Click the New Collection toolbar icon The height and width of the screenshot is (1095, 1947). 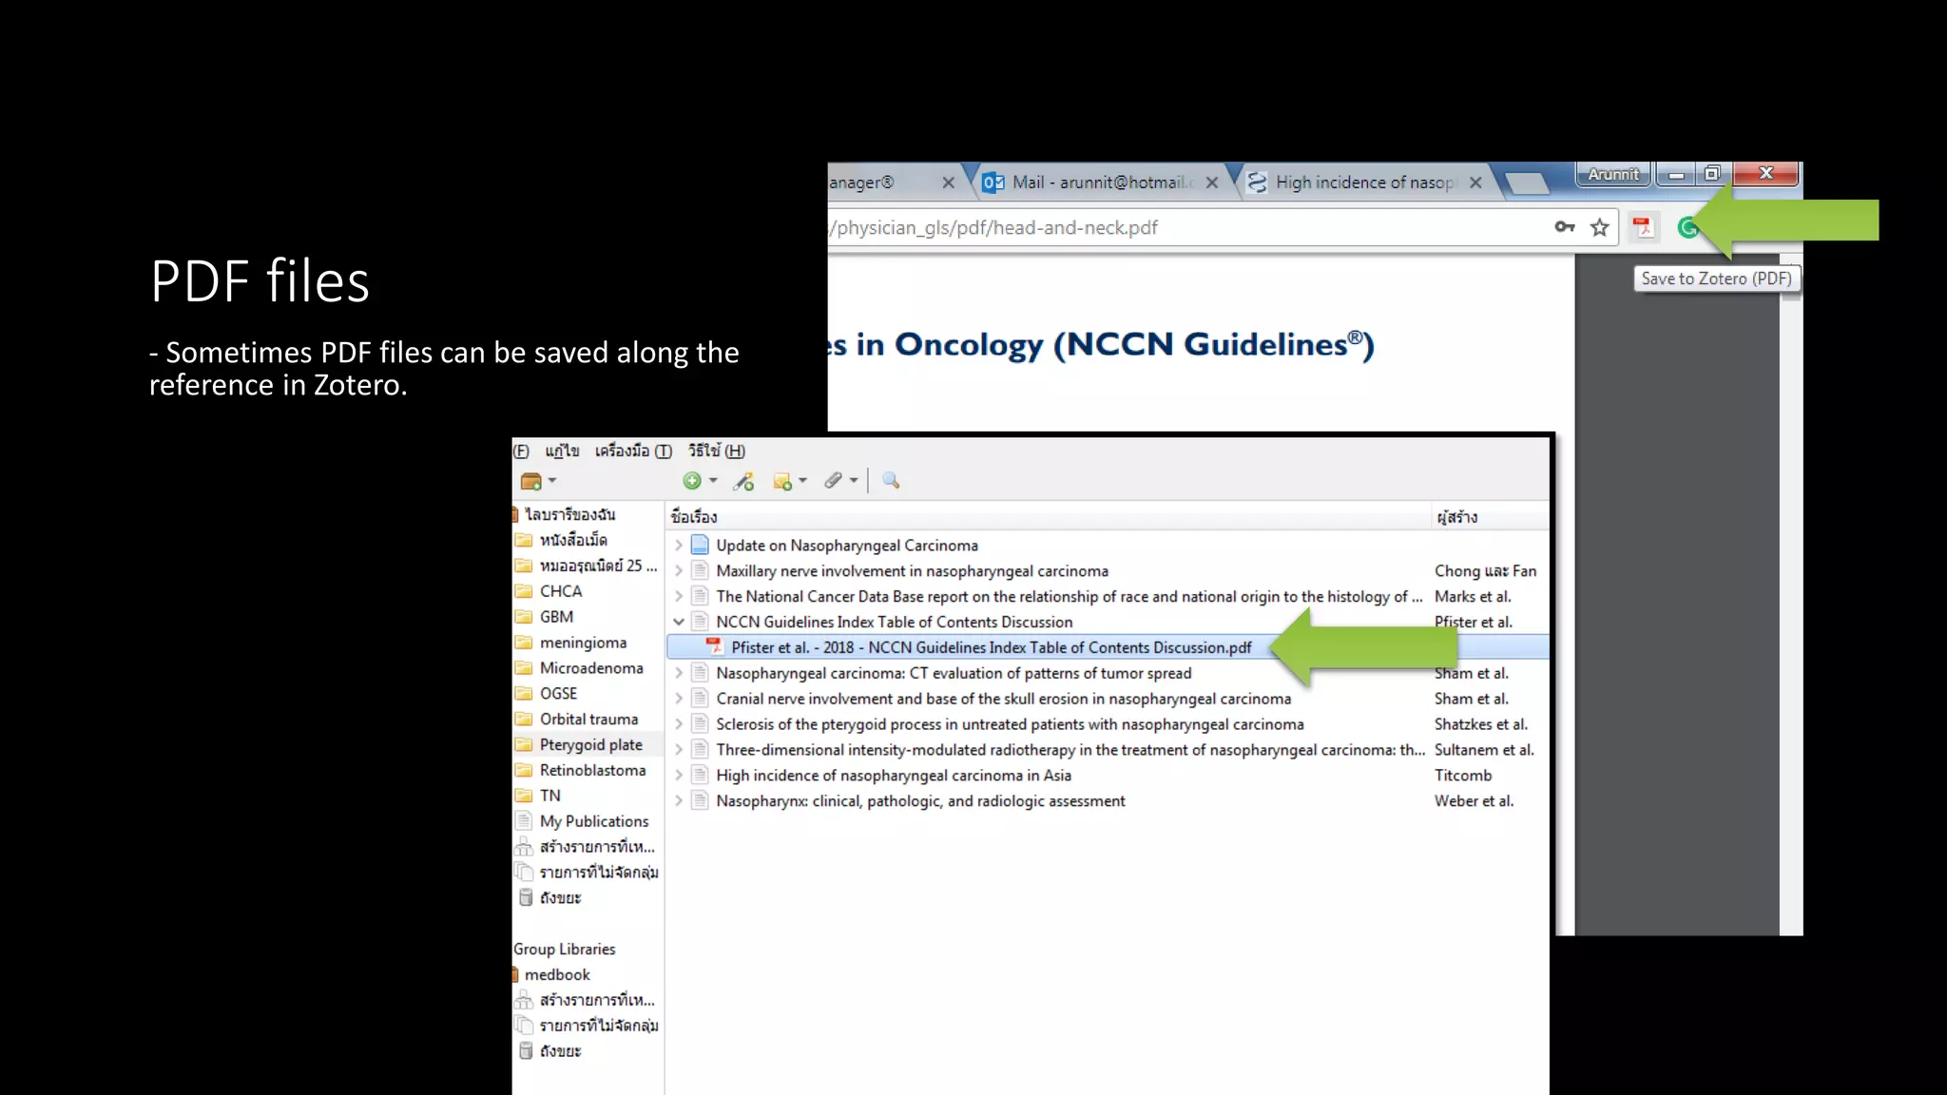531,481
